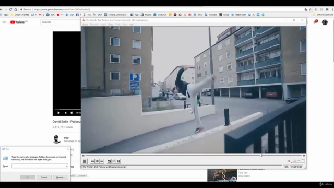This screenshot has height=188, width=334.
Task: Toggle VLC fullscreen video button
Action: (x=109, y=161)
